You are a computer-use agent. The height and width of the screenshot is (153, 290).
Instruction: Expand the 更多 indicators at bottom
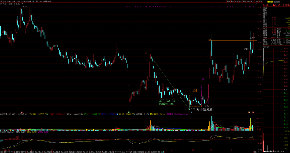pos(159,152)
